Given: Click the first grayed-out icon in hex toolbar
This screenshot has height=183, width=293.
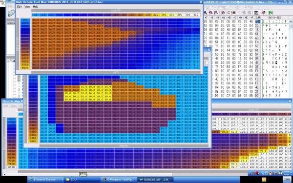Looking at the screenshot, I should 244,13.
